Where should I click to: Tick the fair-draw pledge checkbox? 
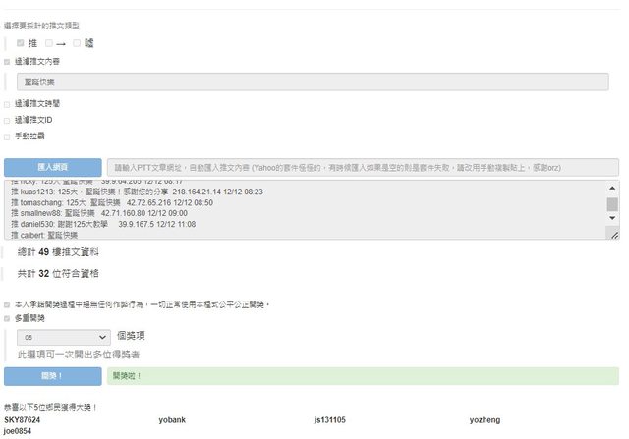pyautogui.click(x=8, y=304)
